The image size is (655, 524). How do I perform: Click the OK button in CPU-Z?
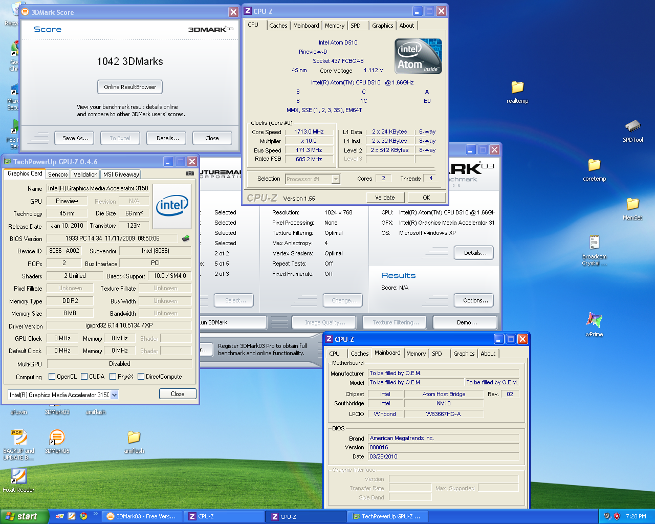426,198
